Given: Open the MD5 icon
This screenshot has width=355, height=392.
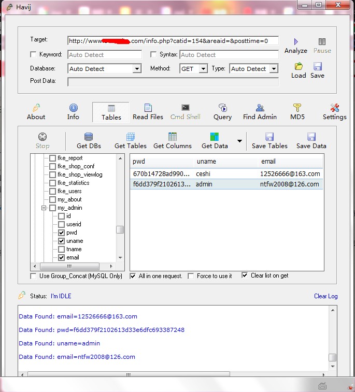Looking at the screenshot, I should 297,108.
